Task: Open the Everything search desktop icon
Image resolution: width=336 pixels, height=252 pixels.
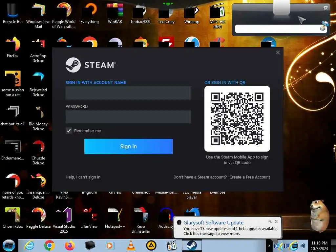Action: click(89, 13)
